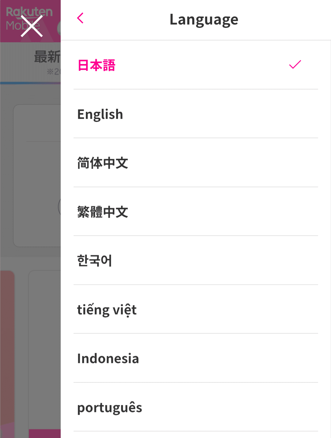
Task: Click the pink checkmark beside 日本語
Action: (x=295, y=64)
